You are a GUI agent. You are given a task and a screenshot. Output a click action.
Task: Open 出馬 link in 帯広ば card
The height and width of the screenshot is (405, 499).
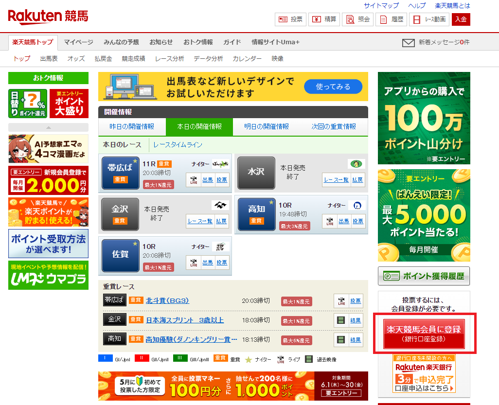click(208, 180)
